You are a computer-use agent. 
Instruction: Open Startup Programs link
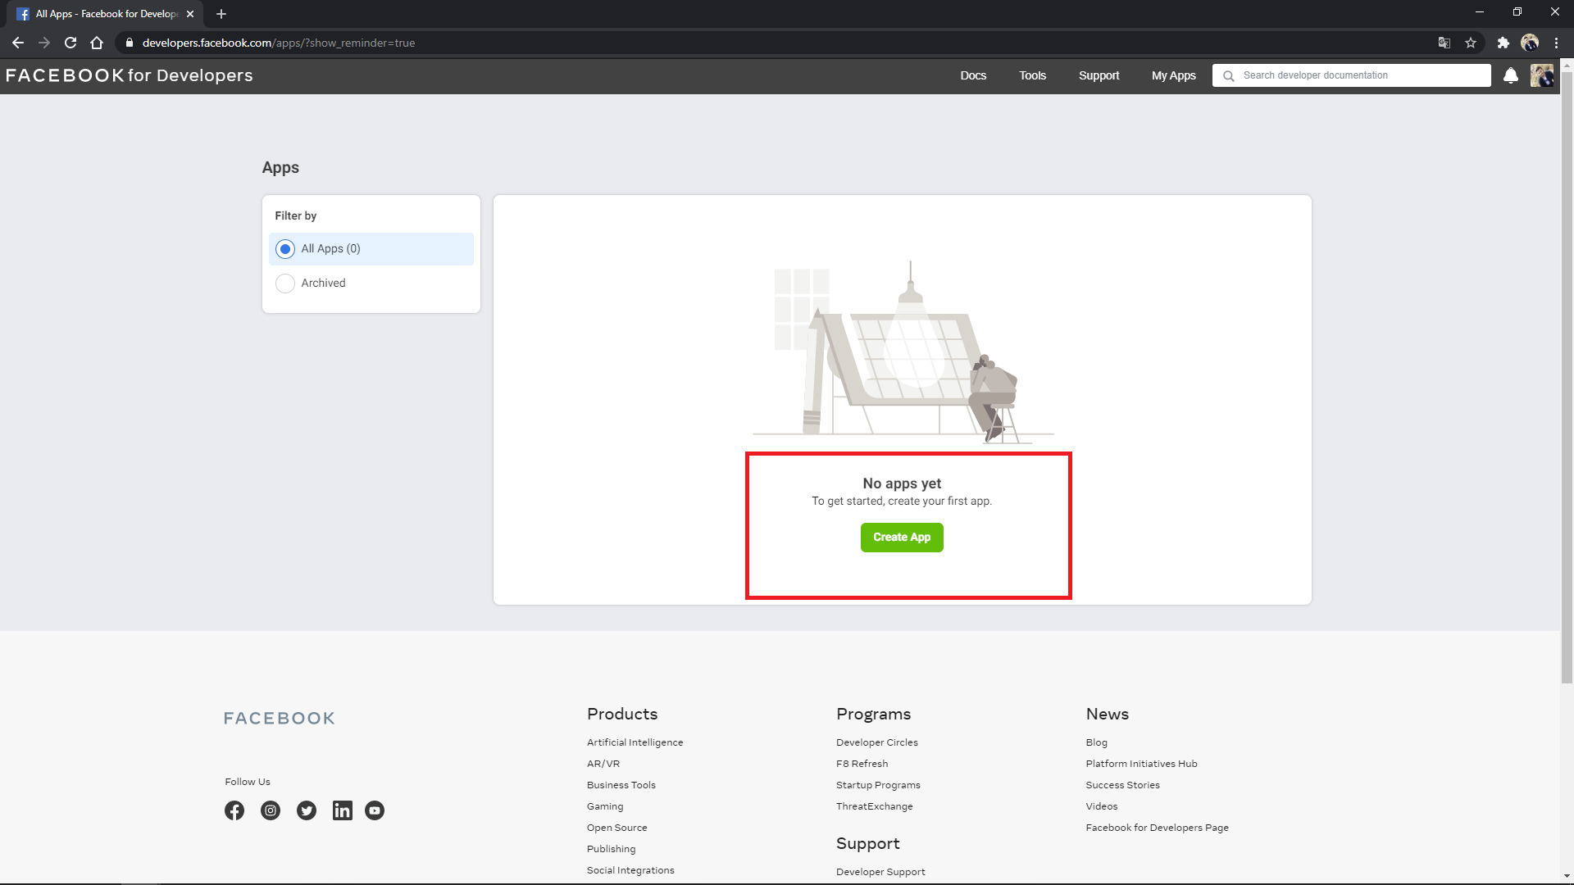click(x=878, y=785)
